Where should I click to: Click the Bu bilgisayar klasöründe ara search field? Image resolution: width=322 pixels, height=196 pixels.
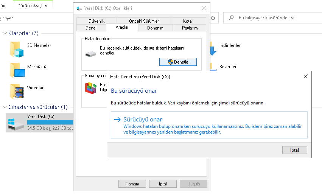272,18
